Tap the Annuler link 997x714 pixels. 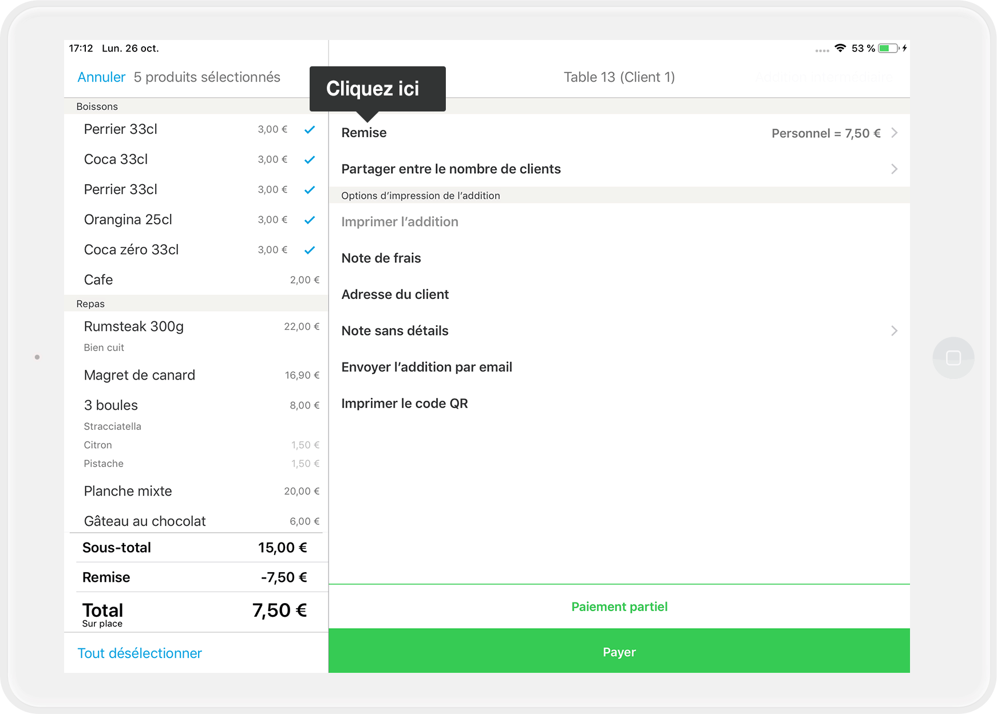pos(101,77)
